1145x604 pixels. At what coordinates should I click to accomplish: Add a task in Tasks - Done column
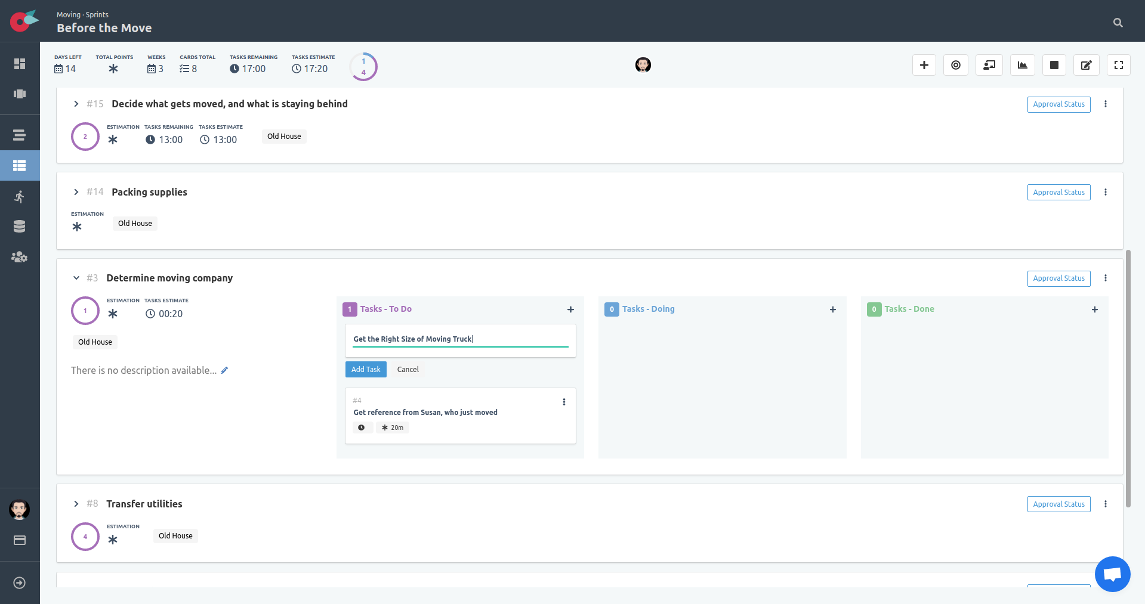coord(1095,309)
